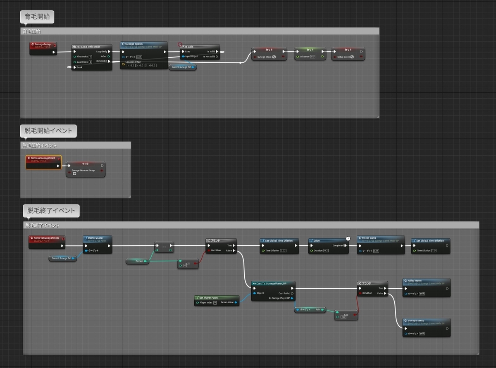Screen dimensions: 496x368
Task: Check the Sunege Remove Setup checkbox
Action: coord(74,173)
